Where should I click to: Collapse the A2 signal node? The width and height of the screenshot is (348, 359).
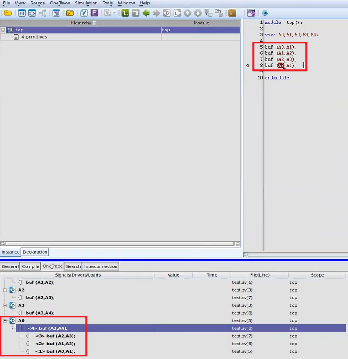(x=5, y=290)
